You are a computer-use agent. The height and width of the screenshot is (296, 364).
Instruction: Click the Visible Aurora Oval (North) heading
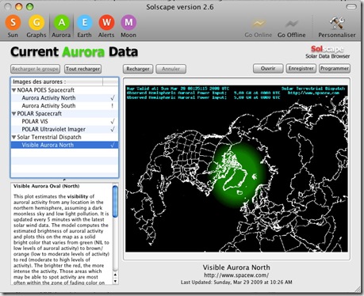coord(46,186)
